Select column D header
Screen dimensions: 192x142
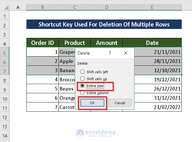click(107, 7)
